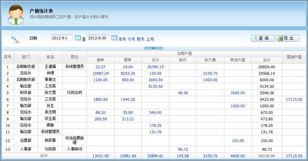Click the 部门 column header
Viewport: 308px width, 161px height.
coord(26,57)
